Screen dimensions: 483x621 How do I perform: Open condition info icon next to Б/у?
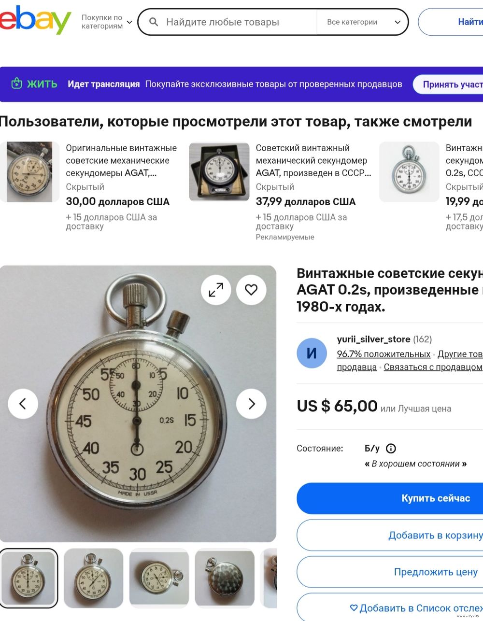click(x=391, y=449)
